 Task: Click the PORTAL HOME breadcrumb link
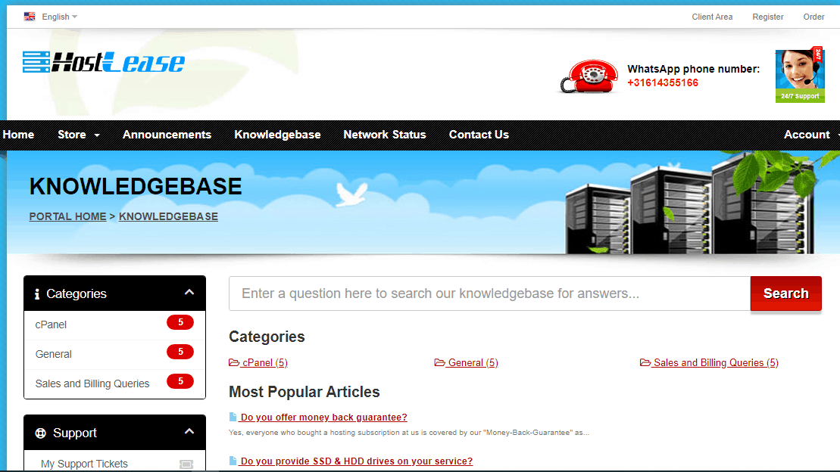point(67,216)
